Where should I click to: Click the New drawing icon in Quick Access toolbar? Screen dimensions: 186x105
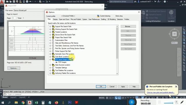point(7,1)
